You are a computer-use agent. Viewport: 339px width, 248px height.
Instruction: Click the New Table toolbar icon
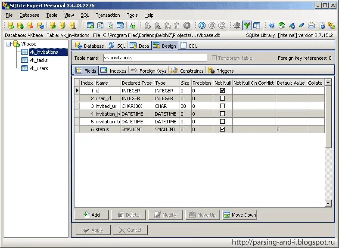click(90, 25)
